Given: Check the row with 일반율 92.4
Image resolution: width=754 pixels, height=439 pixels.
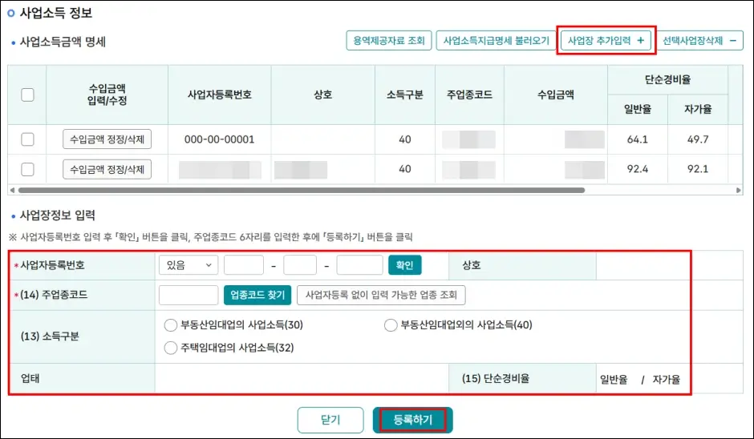Looking at the screenshot, I should tap(27, 169).
